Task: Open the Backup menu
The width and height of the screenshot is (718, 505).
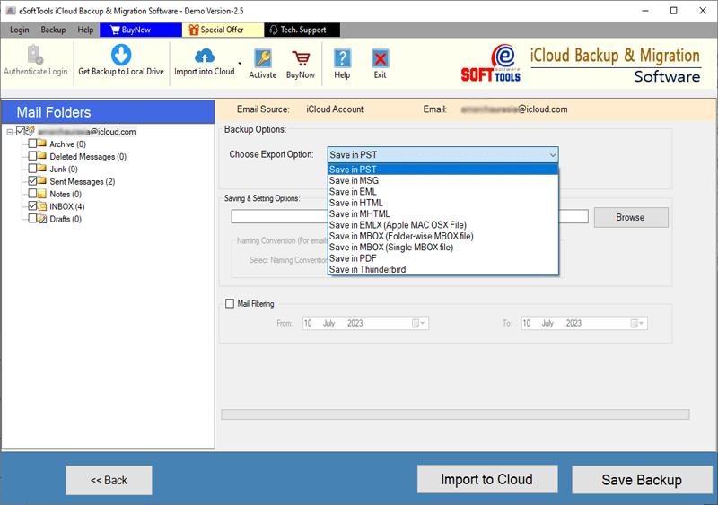Action: click(x=53, y=30)
